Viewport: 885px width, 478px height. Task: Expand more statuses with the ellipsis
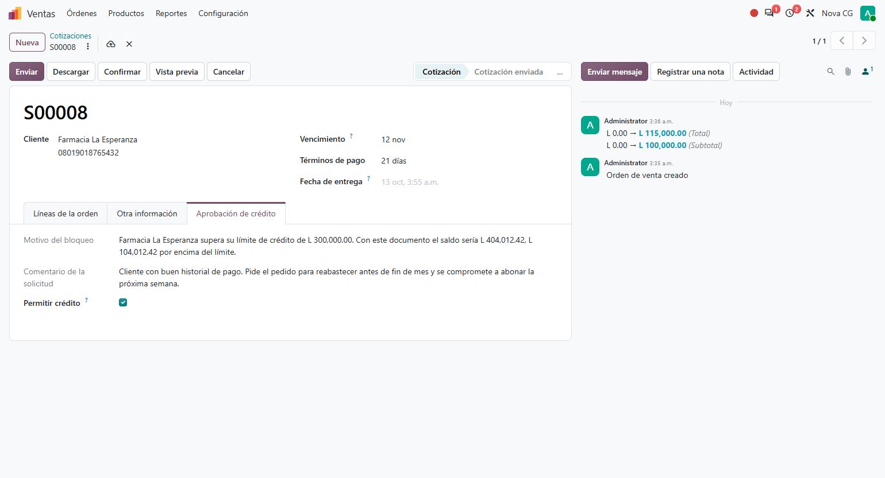560,72
